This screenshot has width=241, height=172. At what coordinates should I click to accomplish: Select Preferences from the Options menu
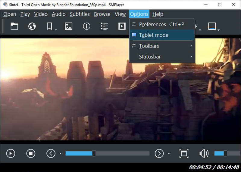(162, 24)
